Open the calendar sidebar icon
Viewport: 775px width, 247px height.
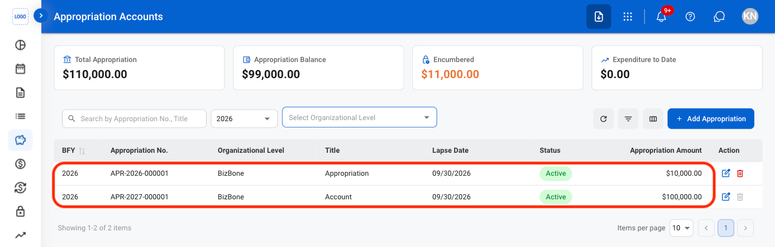(20, 69)
